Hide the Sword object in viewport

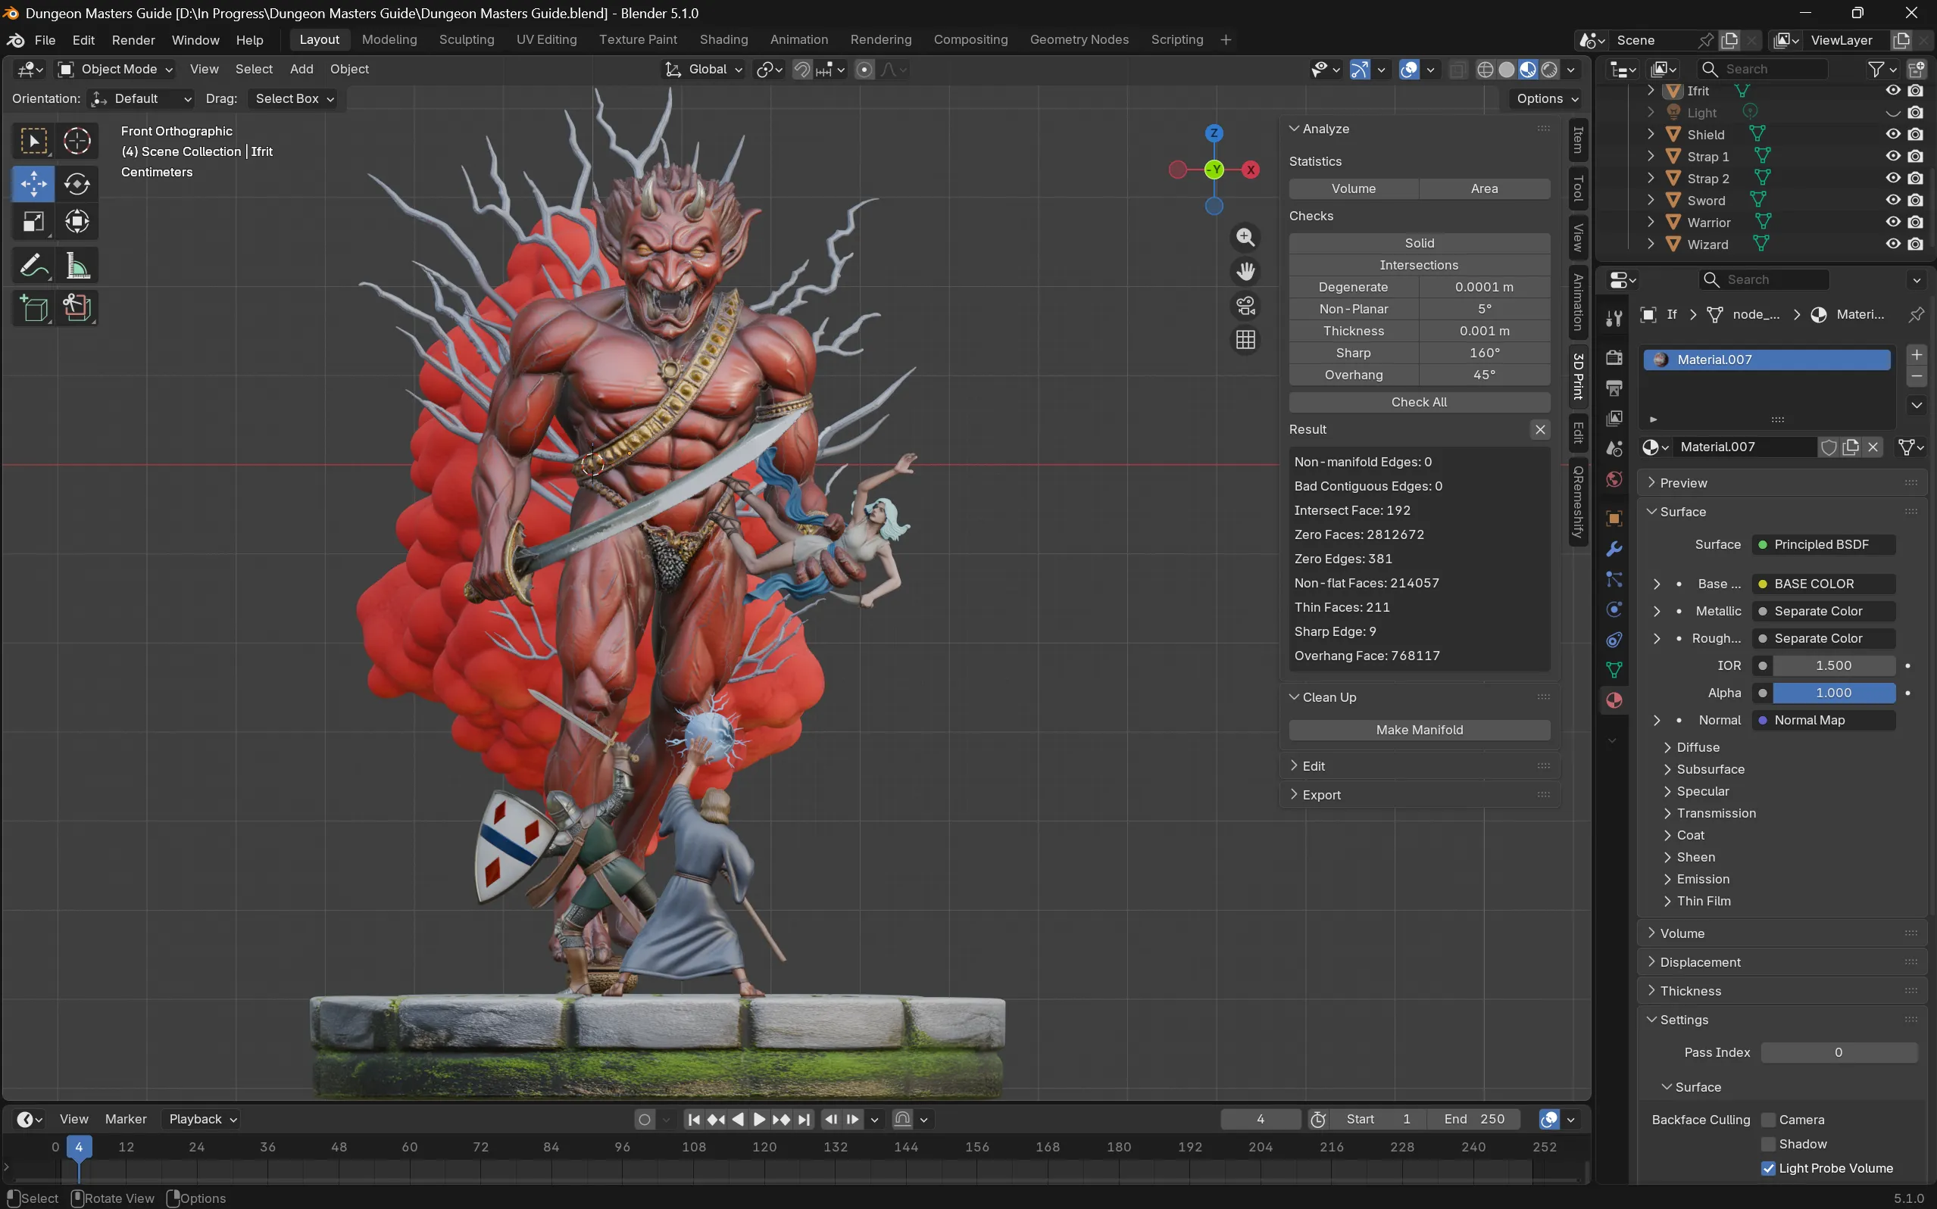pos(1892,200)
